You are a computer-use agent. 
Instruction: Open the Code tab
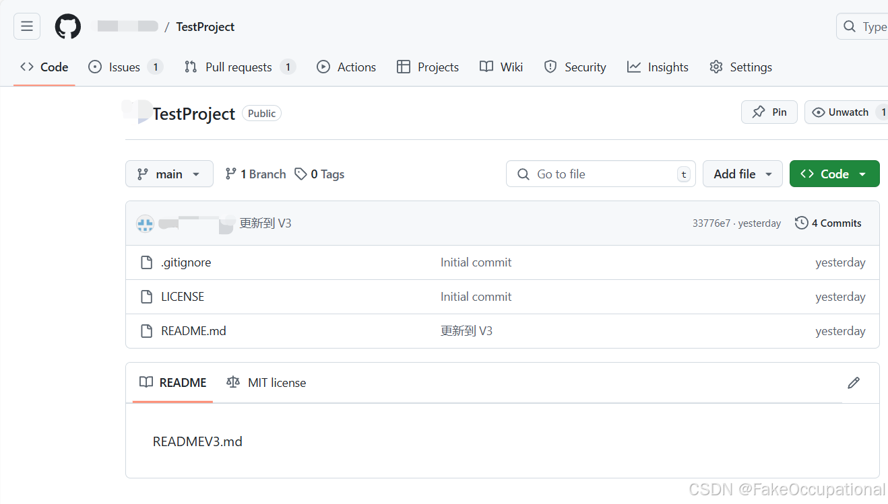tap(44, 67)
